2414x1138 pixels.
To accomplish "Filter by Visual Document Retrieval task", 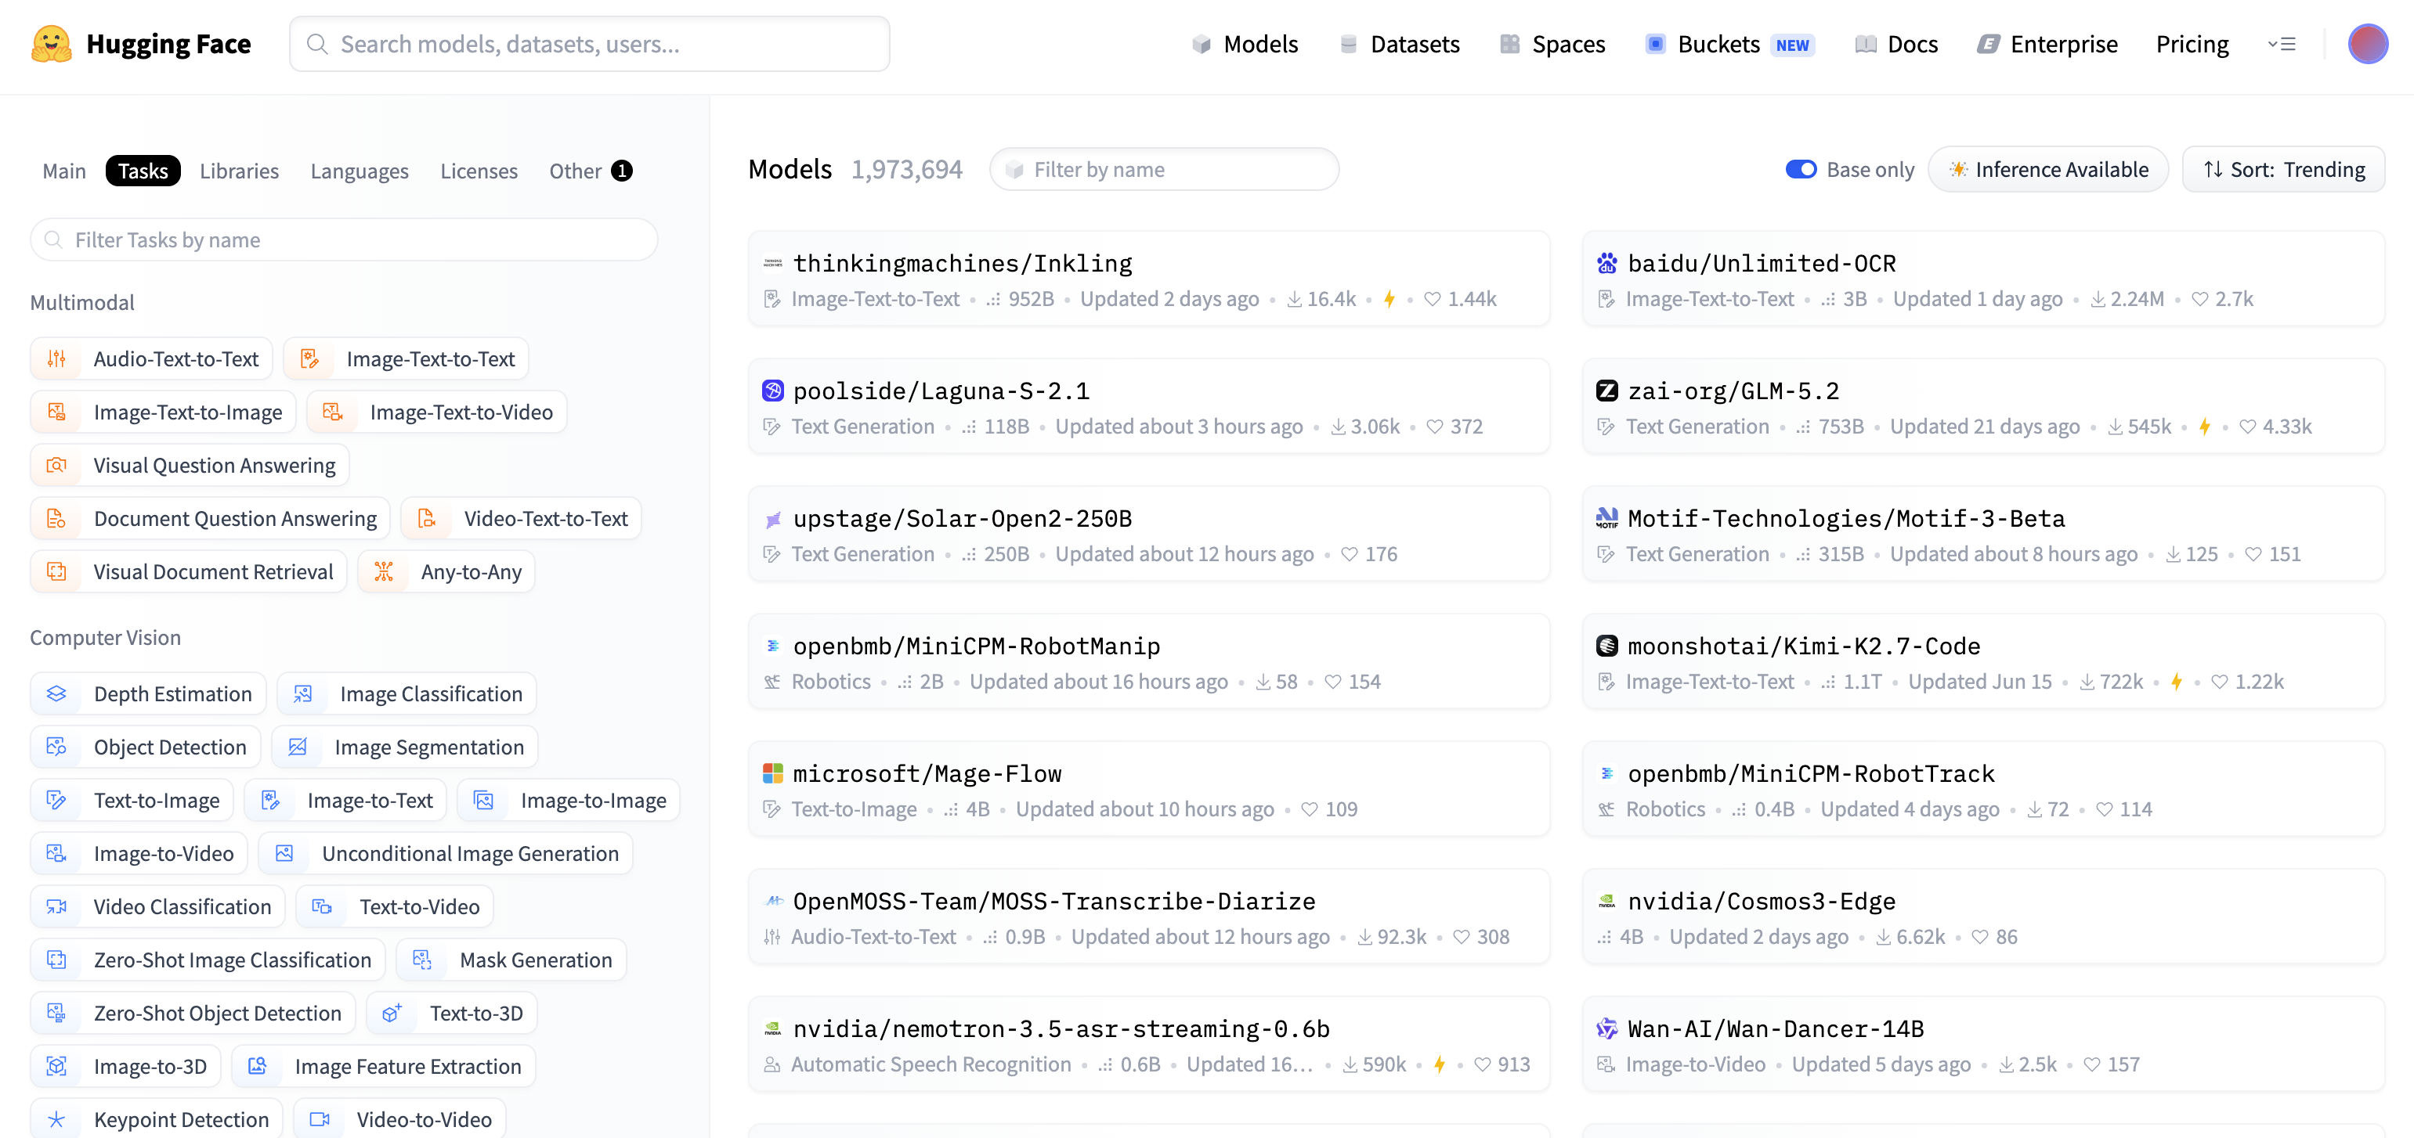I will [x=188, y=572].
